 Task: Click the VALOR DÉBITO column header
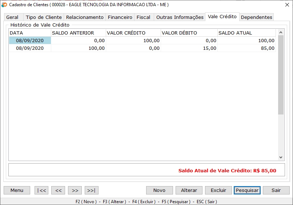tap(189, 33)
